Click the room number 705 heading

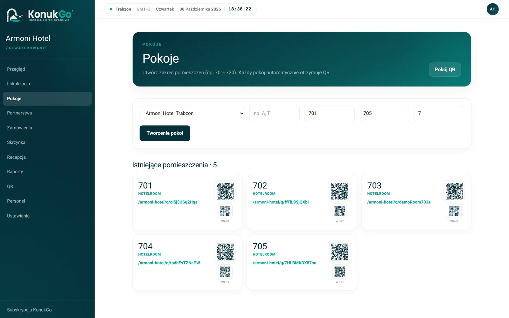coord(260,246)
